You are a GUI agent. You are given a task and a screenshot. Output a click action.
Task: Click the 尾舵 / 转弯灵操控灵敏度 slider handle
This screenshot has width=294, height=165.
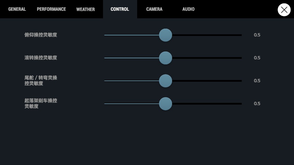pos(166,81)
